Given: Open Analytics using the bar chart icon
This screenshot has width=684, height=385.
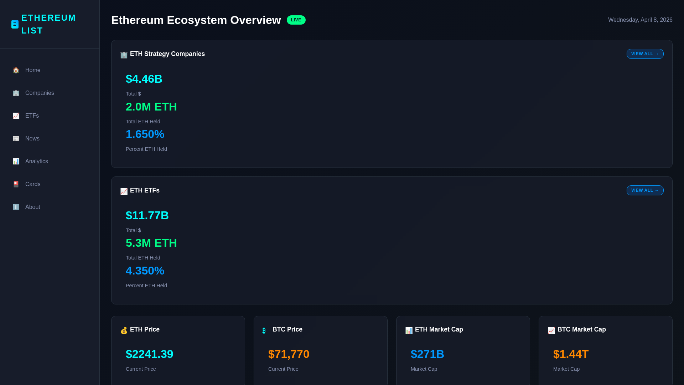Looking at the screenshot, I should (x=16, y=161).
